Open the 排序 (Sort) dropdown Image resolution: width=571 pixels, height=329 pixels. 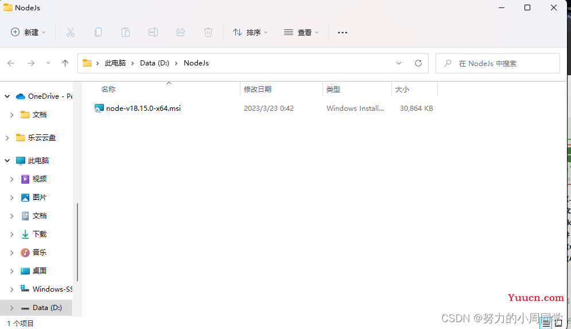(251, 32)
